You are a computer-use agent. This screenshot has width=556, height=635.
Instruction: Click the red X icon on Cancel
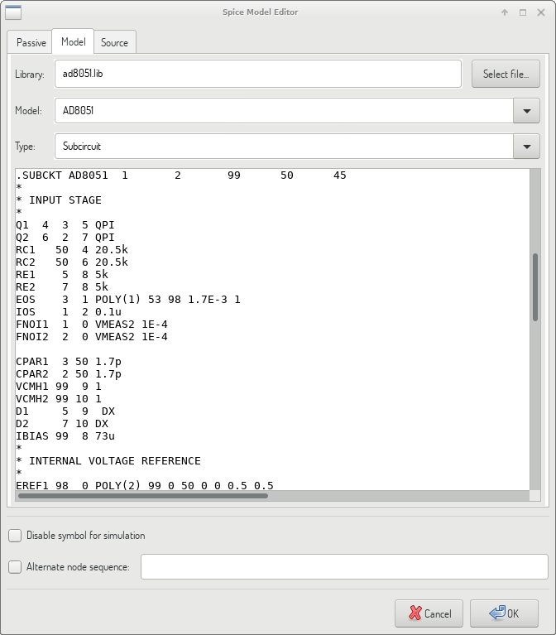415,613
